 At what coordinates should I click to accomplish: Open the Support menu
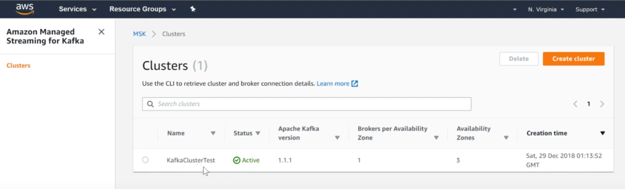click(590, 9)
